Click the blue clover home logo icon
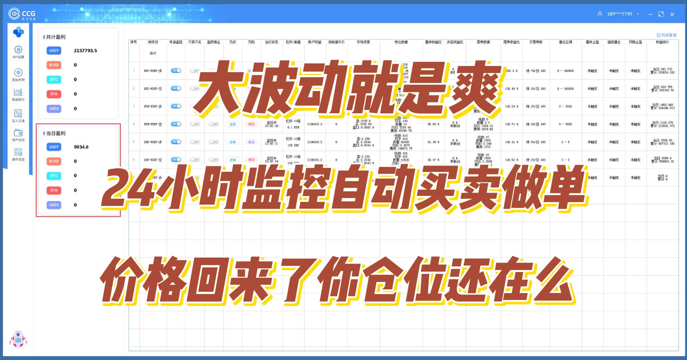The height and width of the screenshot is (360, 687). (x=18, y=32)
